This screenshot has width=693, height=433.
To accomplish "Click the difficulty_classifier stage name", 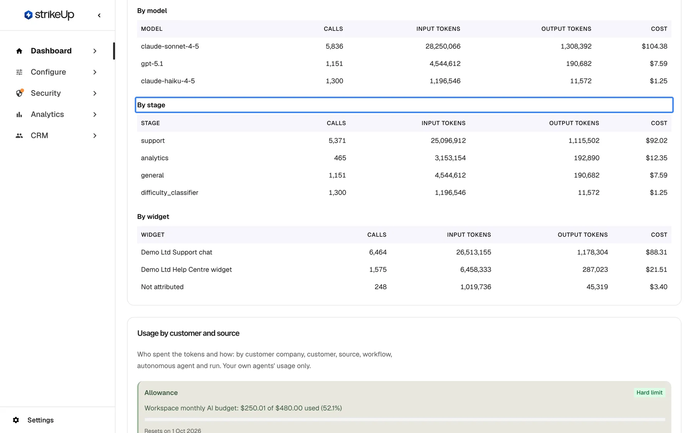I will click(x=169, y=192).
